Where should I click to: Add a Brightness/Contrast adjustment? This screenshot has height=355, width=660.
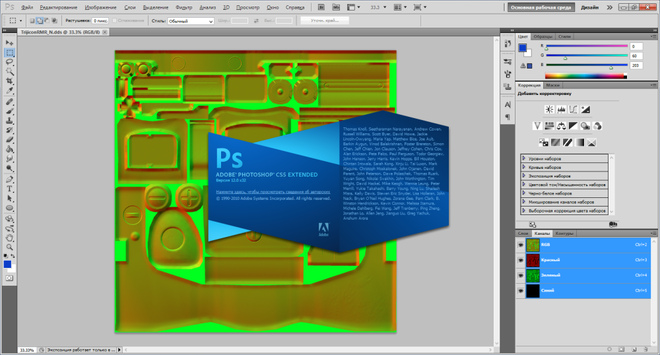click(549, 110)
